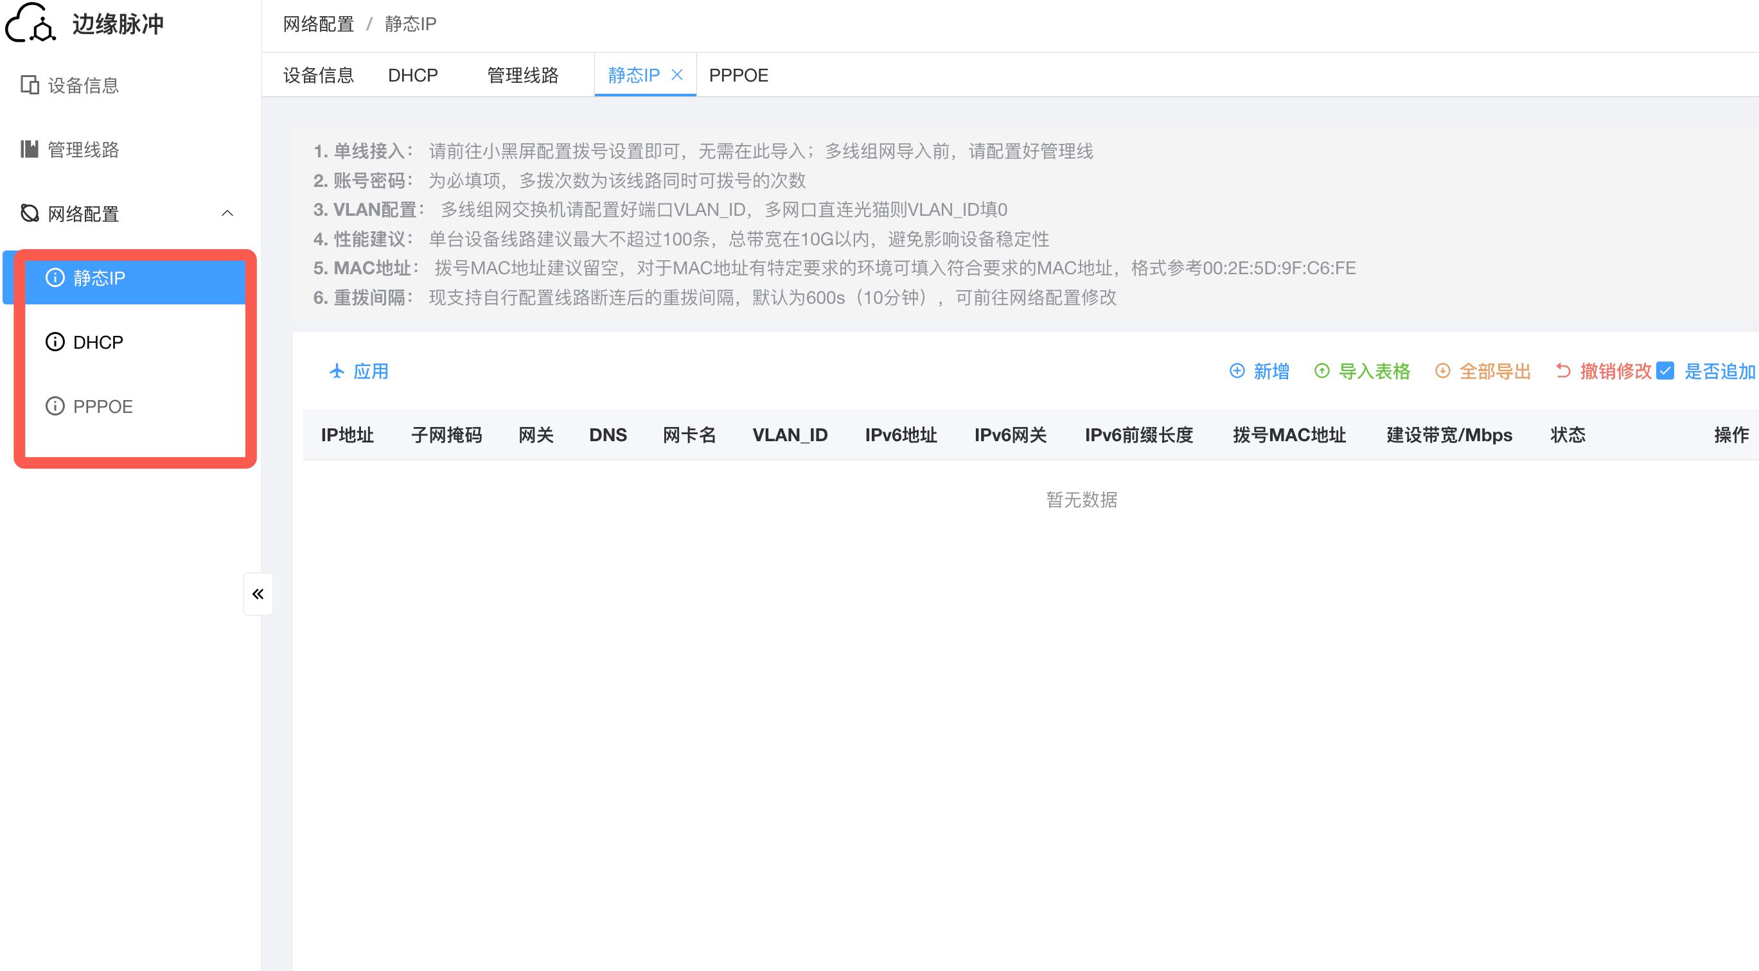Click the upload icon of 导入表格

point(1321,371)
